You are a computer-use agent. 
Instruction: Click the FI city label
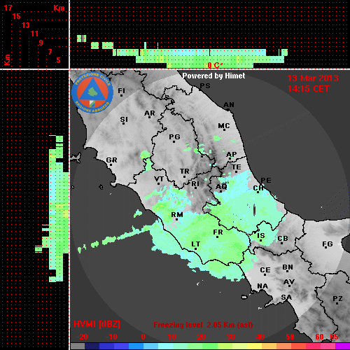click(x=122, y=90)
